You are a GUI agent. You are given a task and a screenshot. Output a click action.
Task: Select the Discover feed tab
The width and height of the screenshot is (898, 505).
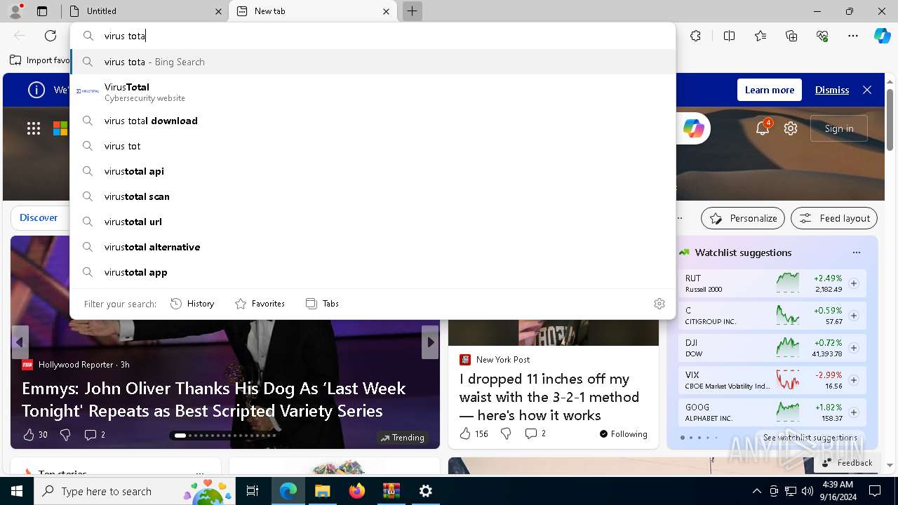tap(39, 218)
